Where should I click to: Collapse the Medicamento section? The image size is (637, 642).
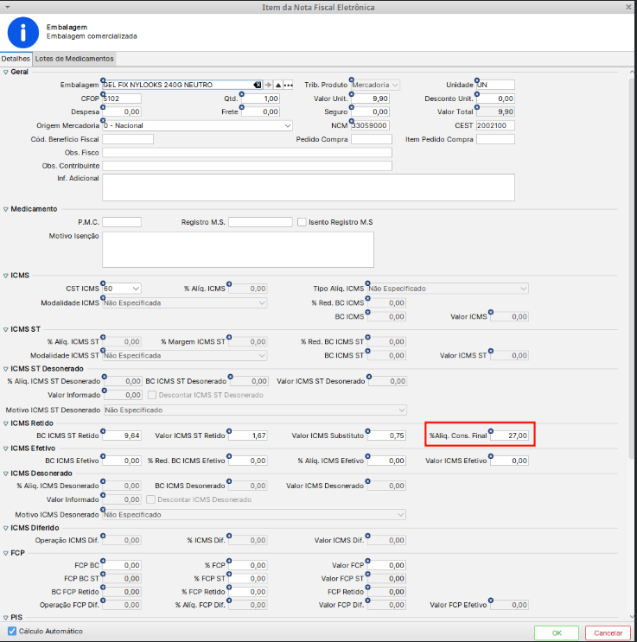[x=6, y=209]
